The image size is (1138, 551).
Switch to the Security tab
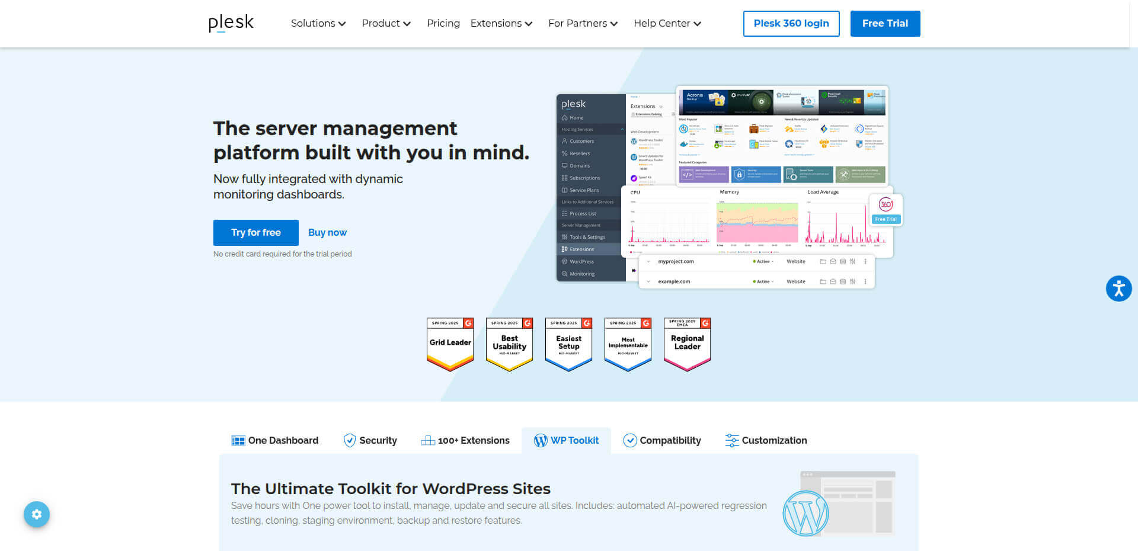(370, 440)
